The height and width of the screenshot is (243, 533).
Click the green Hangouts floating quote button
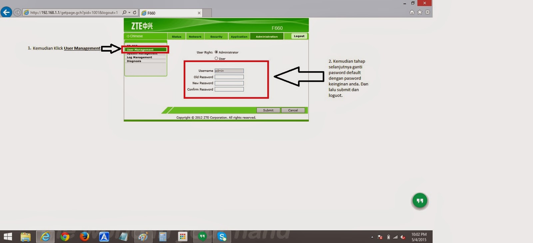[420, 201]
